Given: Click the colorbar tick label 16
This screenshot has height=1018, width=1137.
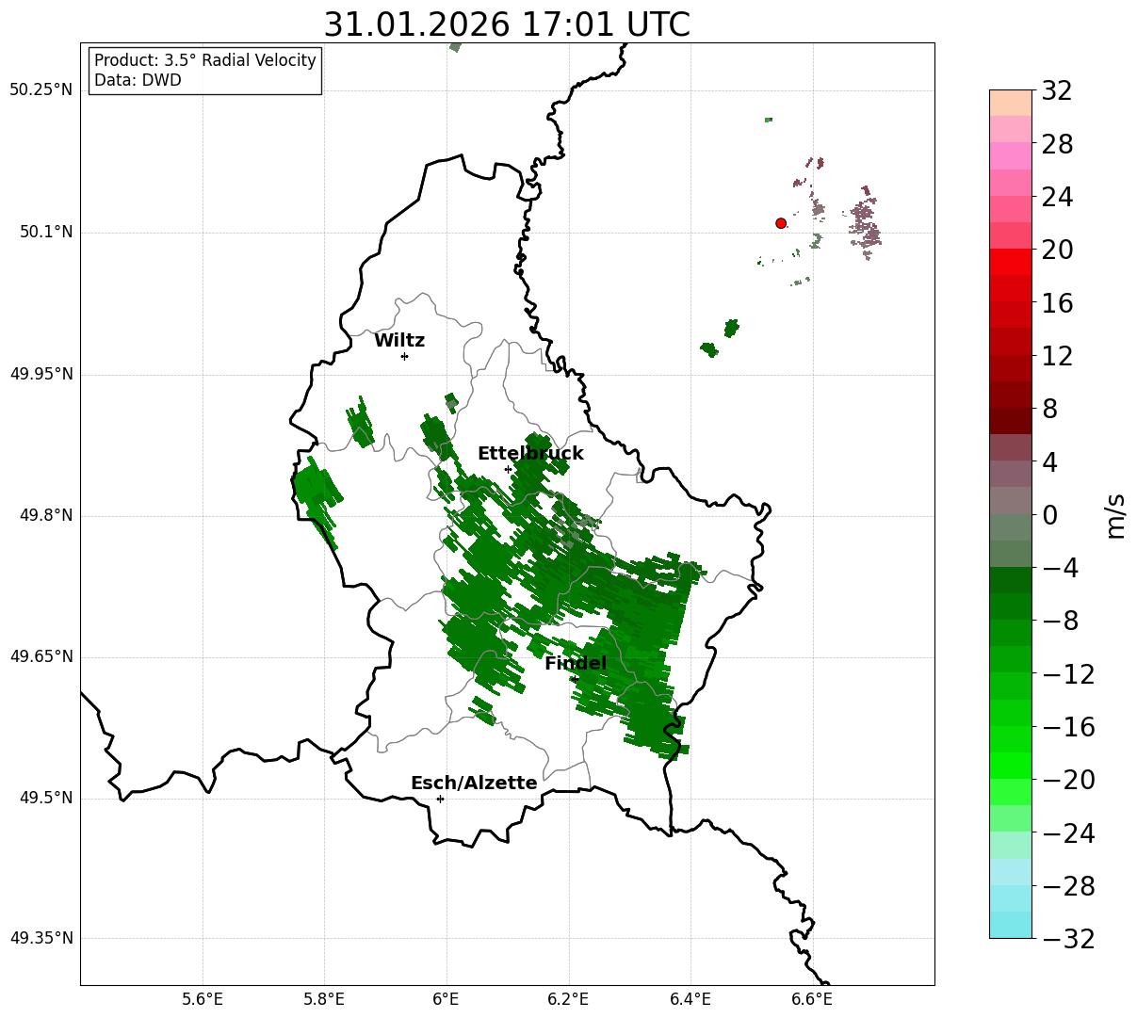Looking at the screenshot, I should tap(1057, 303).
